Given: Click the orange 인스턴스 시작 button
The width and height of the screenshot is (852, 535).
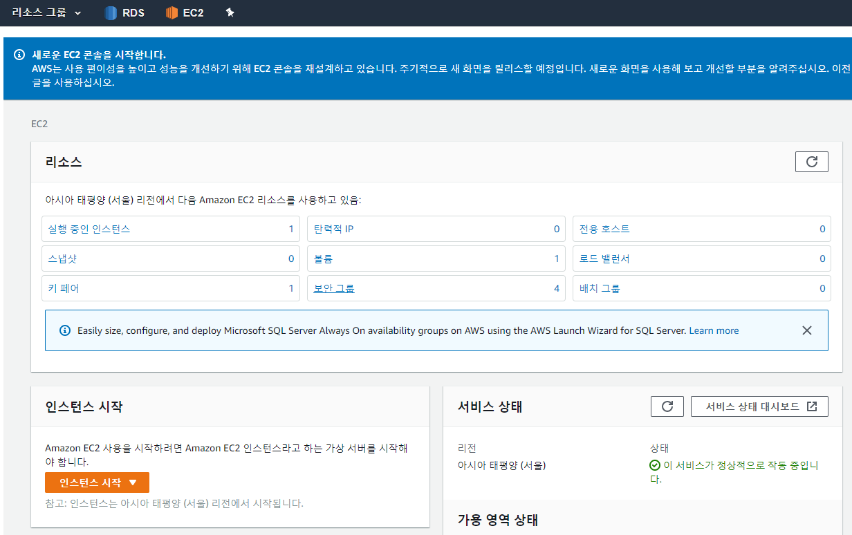Looking at the screenshot, I should coord(97,482).
